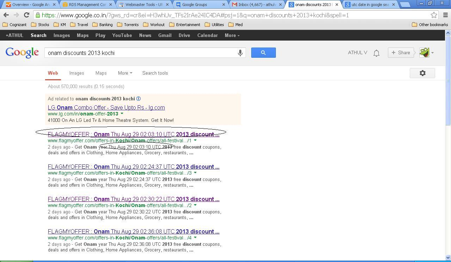Select the Maps search filter
Image resolution: width=451 pixels, height=262 pixels.
coord(101,73)
